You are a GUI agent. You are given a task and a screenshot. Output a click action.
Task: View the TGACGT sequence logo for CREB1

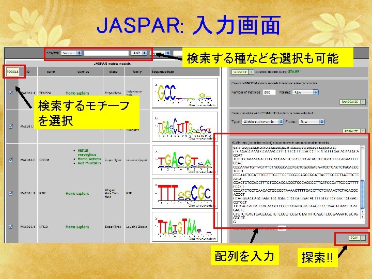point(185,160)
